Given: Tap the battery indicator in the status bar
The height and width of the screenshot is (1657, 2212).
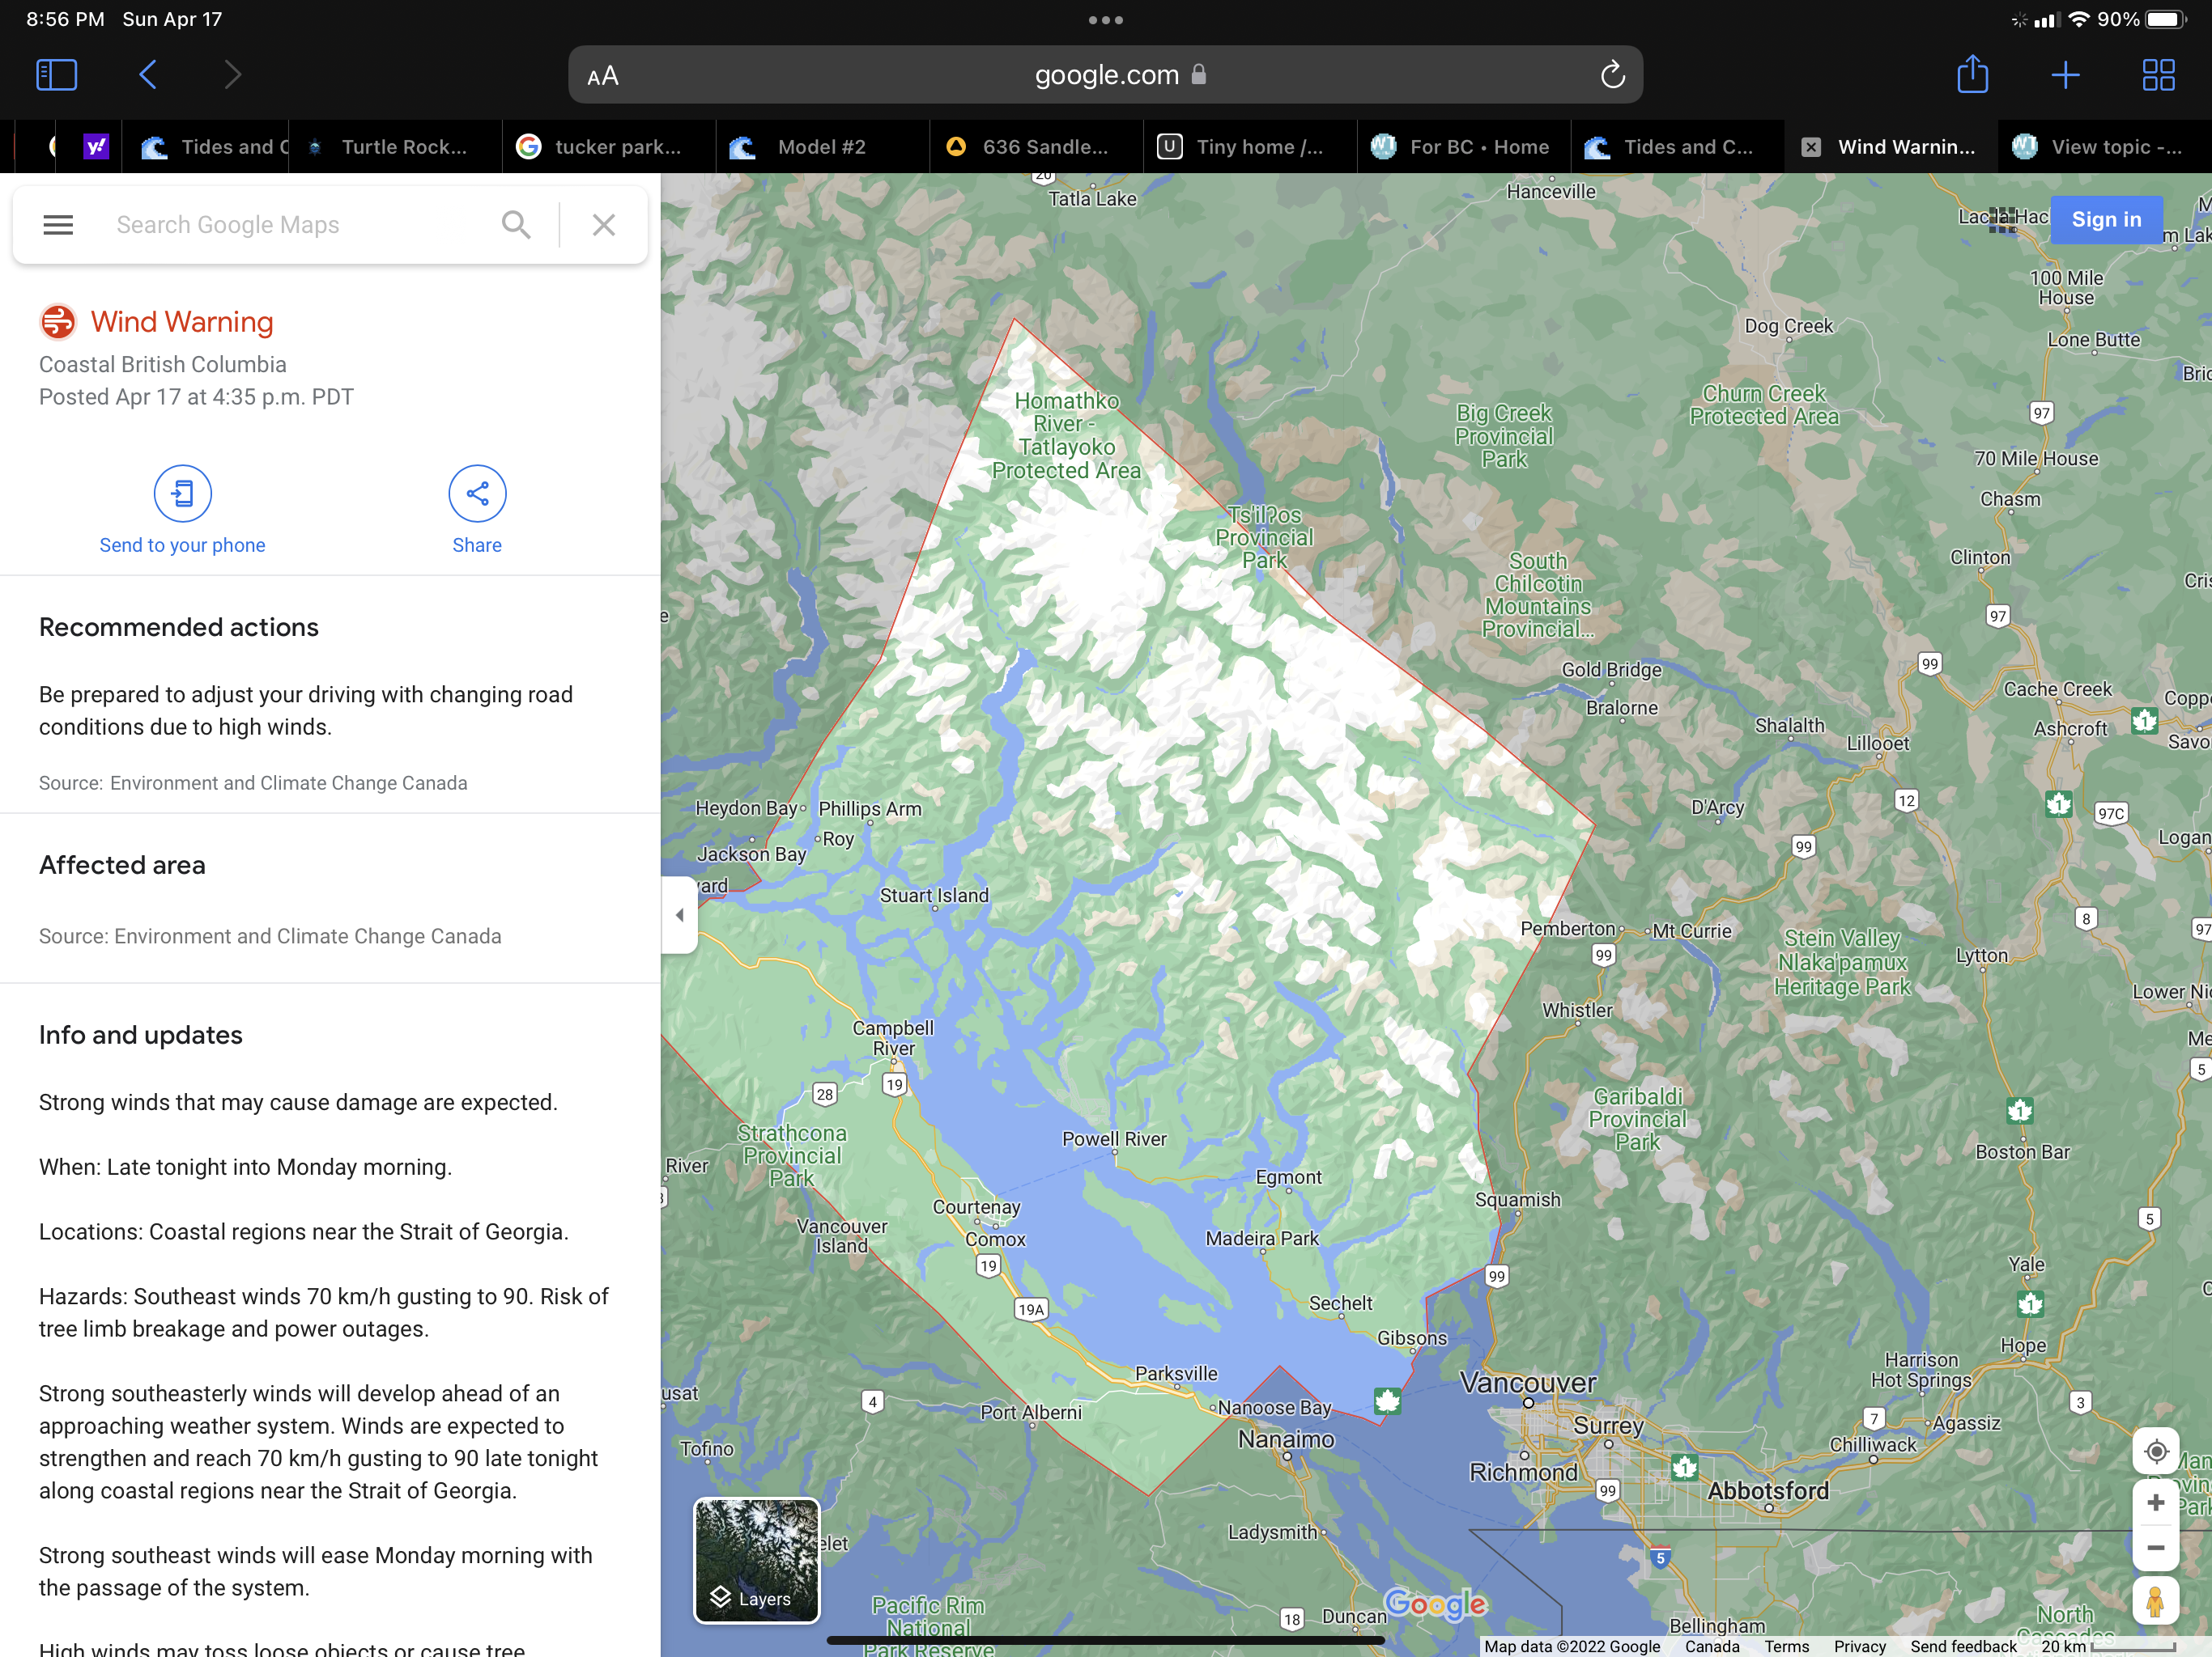Looking at the screenshot, I should [2165, 20].
